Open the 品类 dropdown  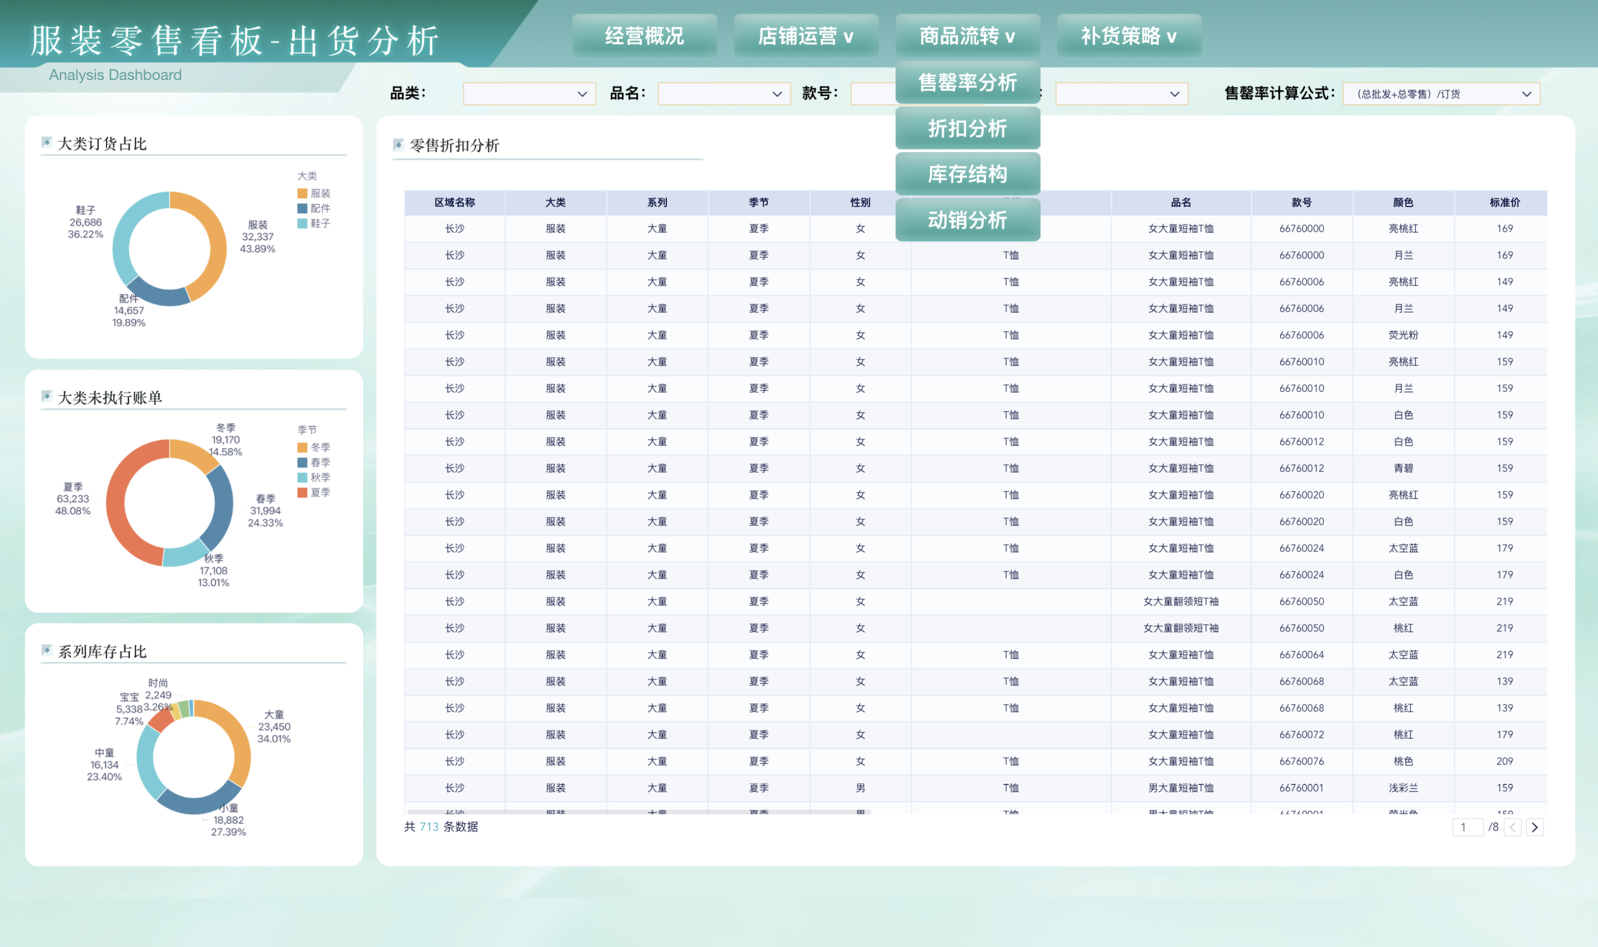[529, 94]
